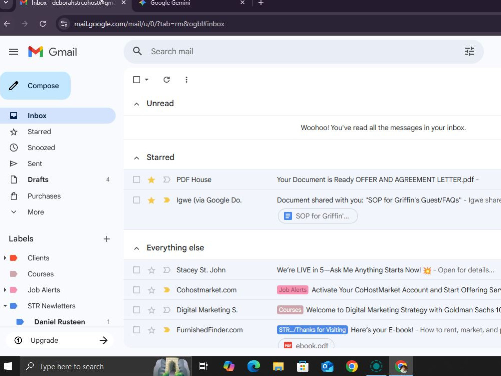Click in the Search mail field
Image resolution: width=501 pixels, height=376 pixels.
click(304, 51)
